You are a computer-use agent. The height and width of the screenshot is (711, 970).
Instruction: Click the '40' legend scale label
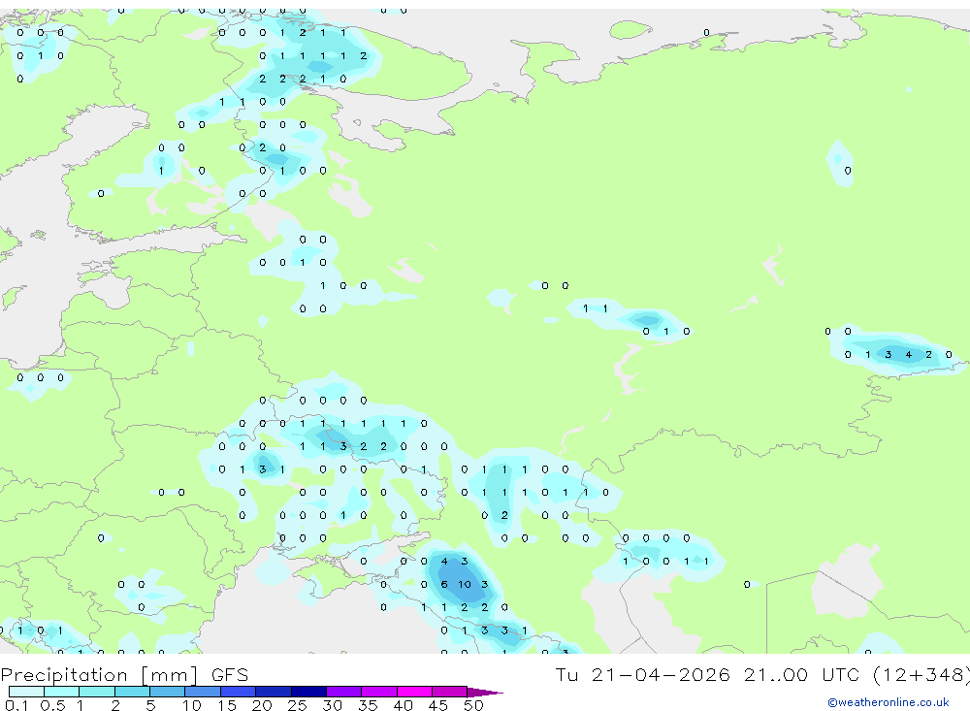pos(404,705)
